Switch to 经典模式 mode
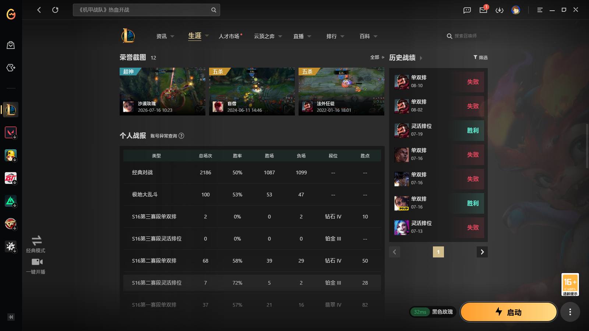Viewport: 589px width, 331px height. click(x=36, y=244)
